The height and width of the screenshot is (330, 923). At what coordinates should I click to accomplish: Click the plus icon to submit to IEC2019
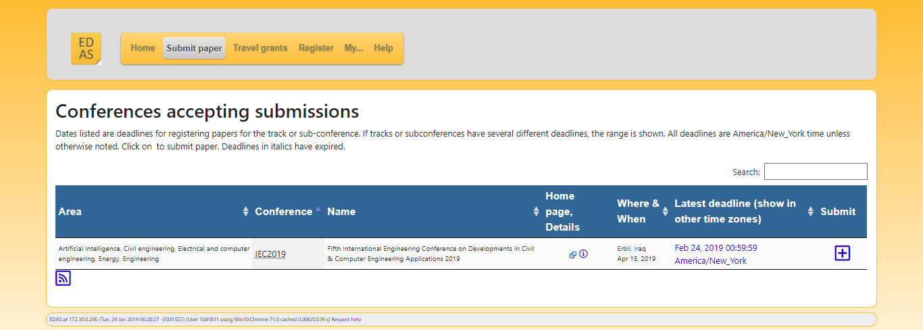click(x=842, y=254)
